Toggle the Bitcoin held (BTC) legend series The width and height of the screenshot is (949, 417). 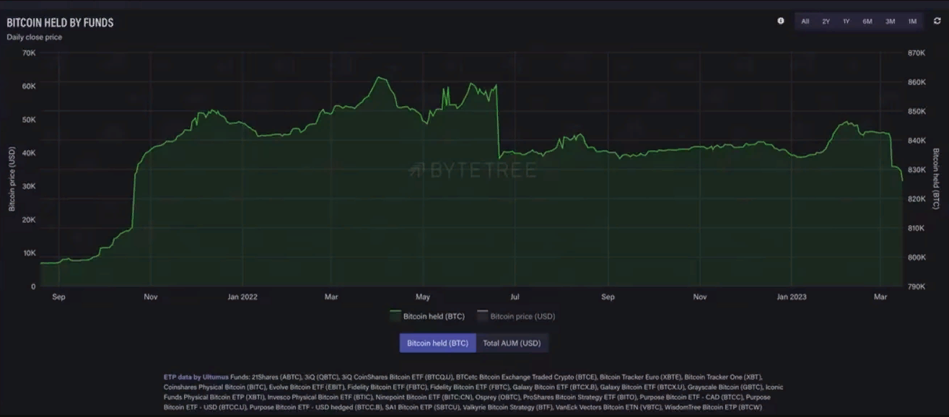[434, 316]
